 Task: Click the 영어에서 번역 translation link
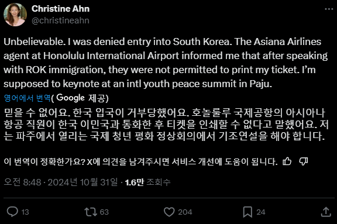[x=27, y=98]
